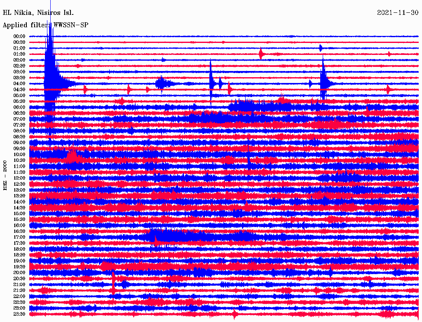Select the 00:30 time label

[19, 42]
